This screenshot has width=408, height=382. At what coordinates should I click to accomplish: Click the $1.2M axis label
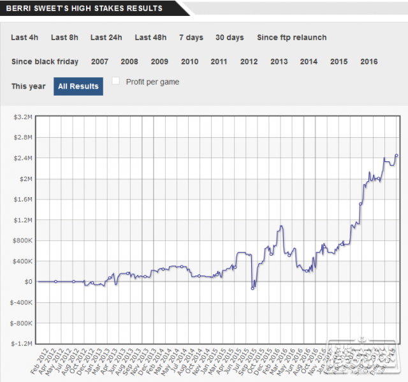point(23,220)
